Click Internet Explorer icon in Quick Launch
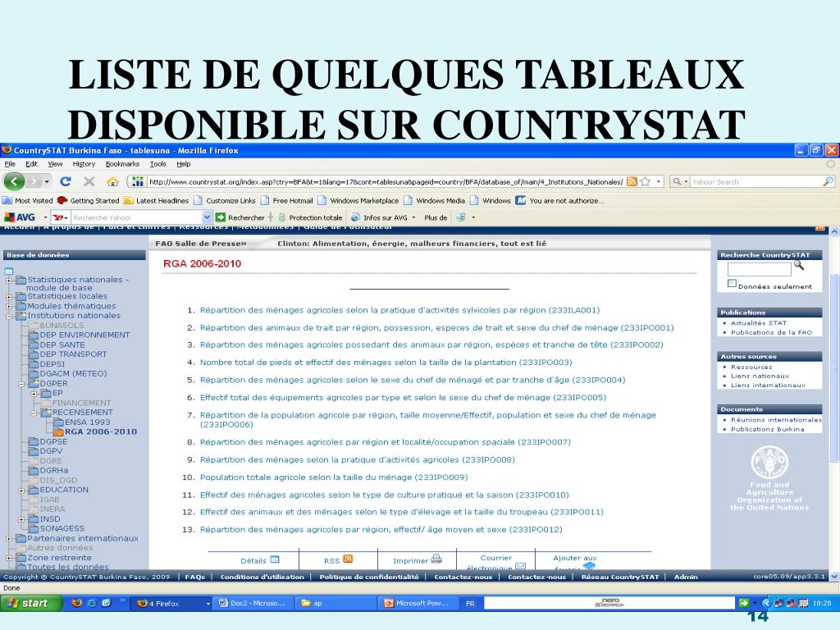Image resolution: width=840 pixels, height=630 pixels. pyautogui.click(x=92, y=603)
